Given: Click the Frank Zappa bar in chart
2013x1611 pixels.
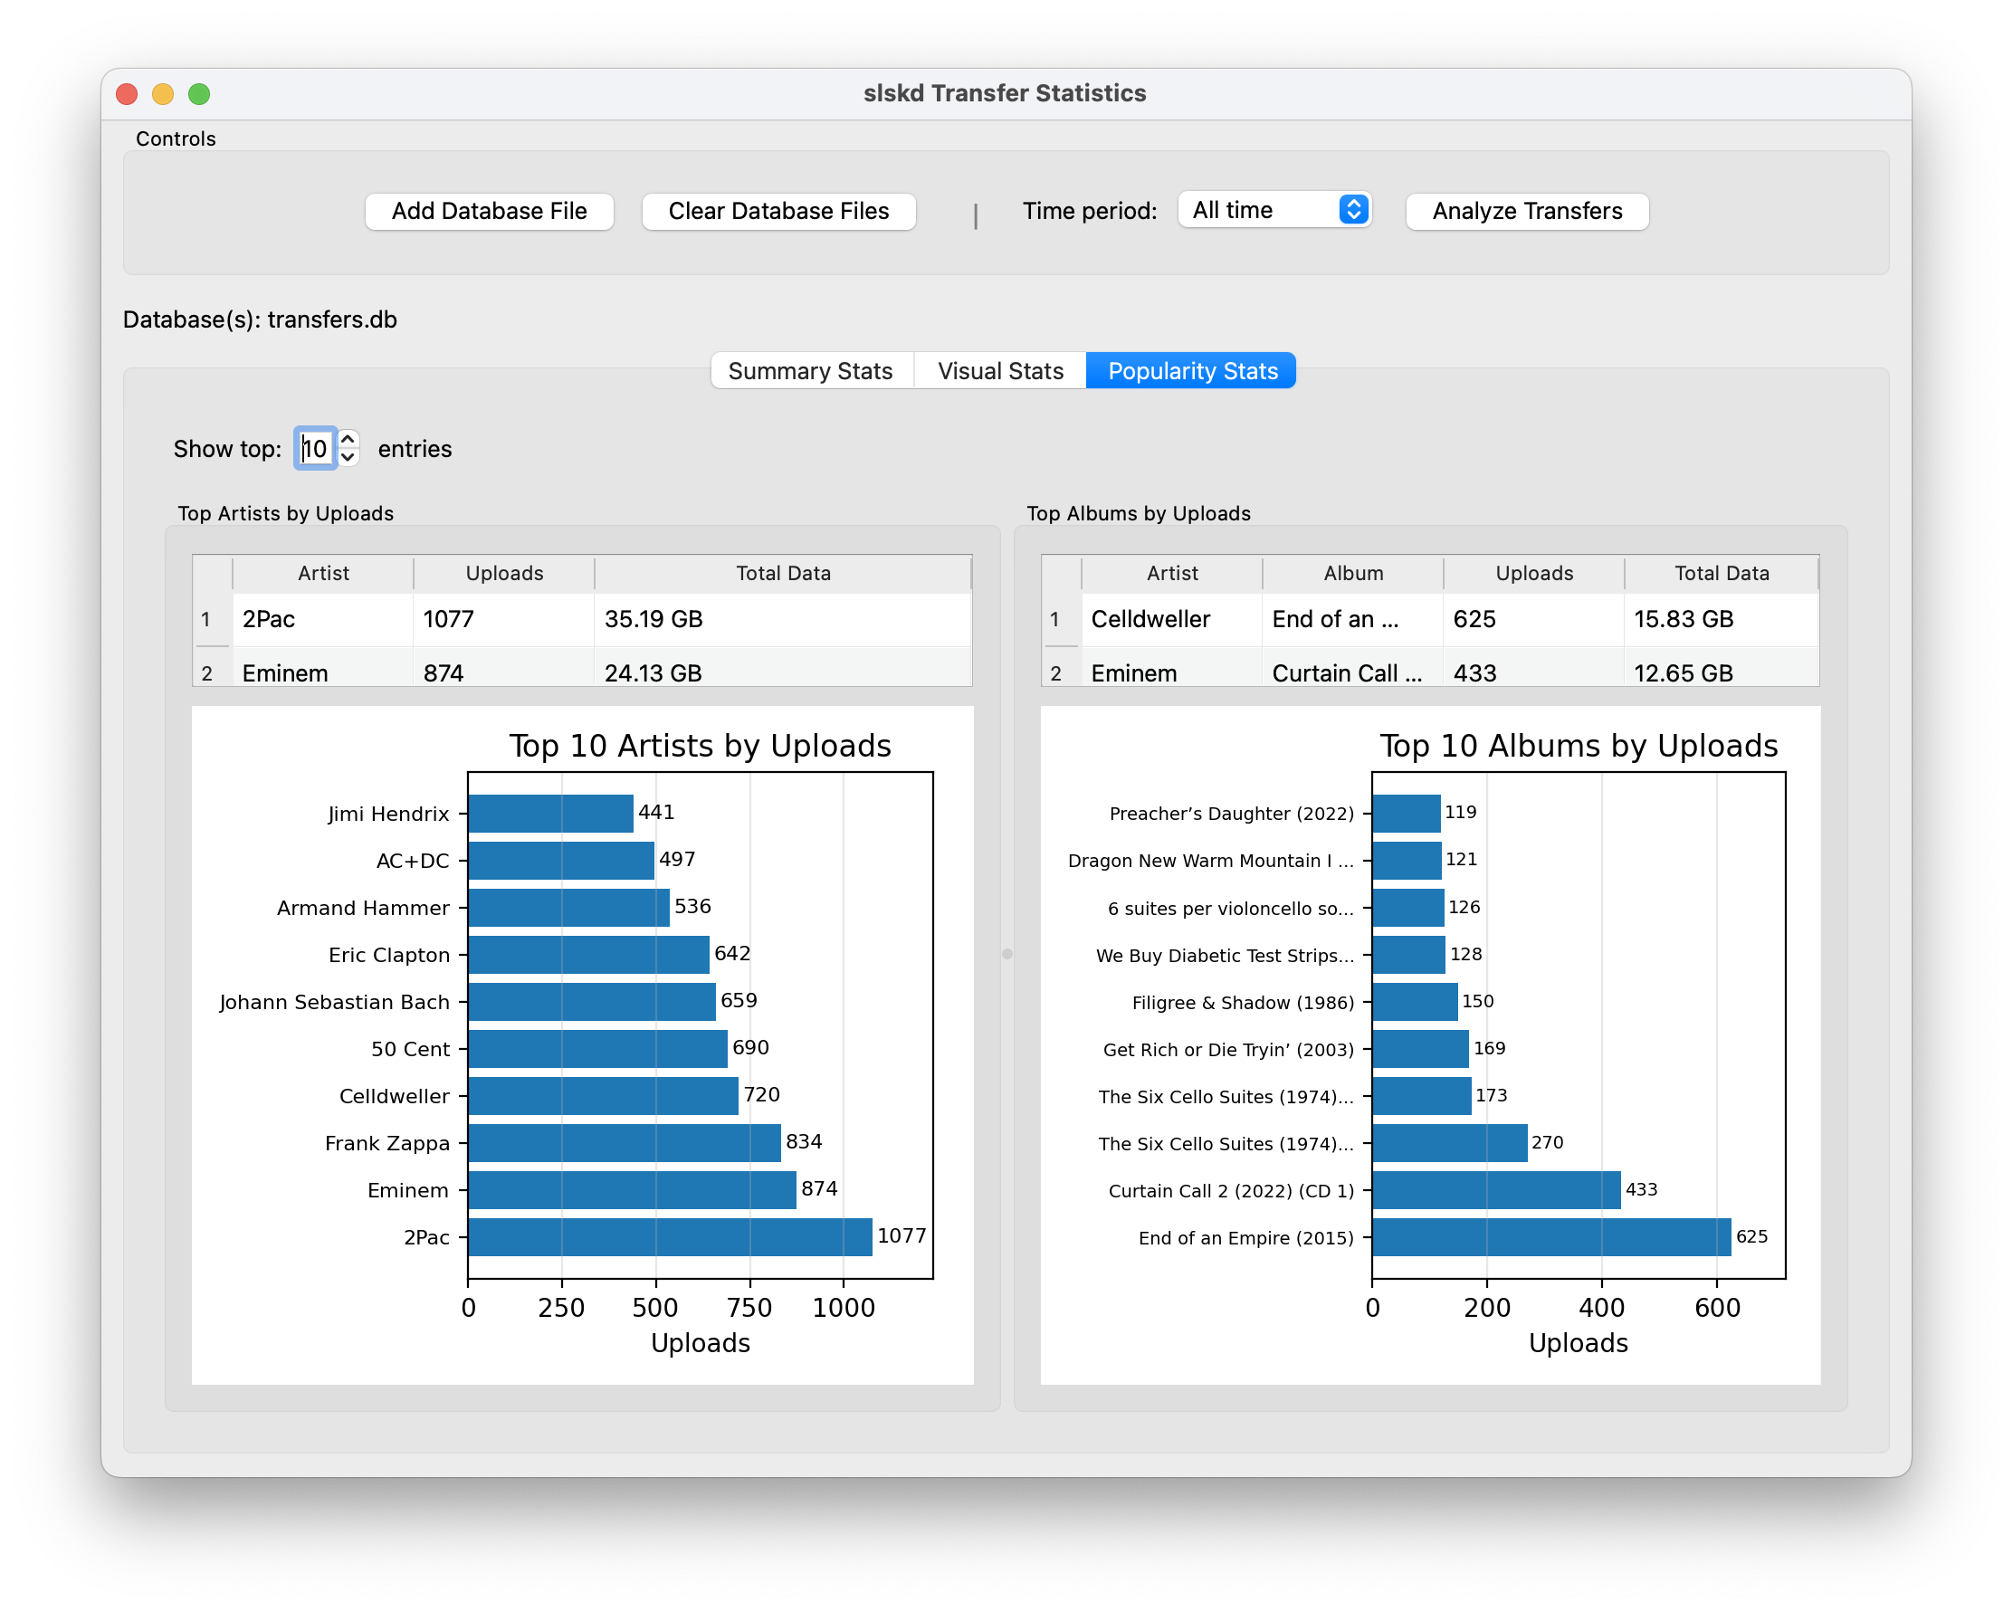Looking at the screenshot, I should [625, 1142].
